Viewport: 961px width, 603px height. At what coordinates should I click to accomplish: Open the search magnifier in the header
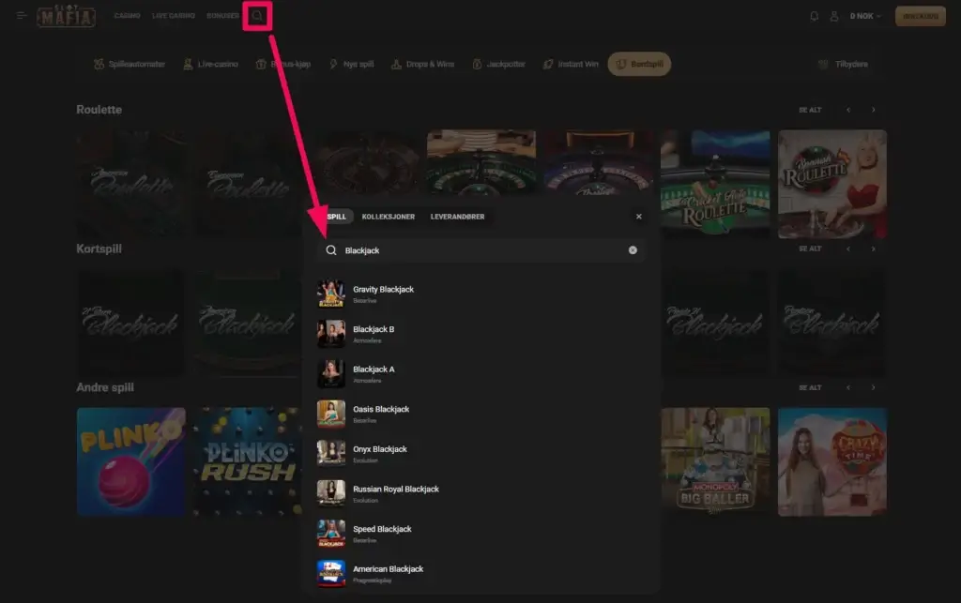point(257,16)
